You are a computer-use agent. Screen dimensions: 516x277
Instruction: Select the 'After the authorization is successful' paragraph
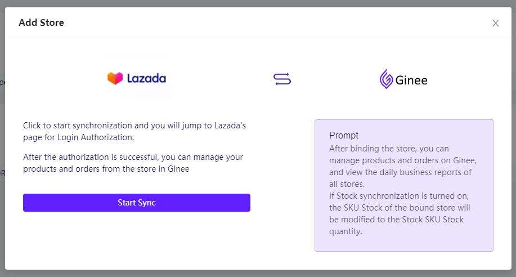[133, 163]
